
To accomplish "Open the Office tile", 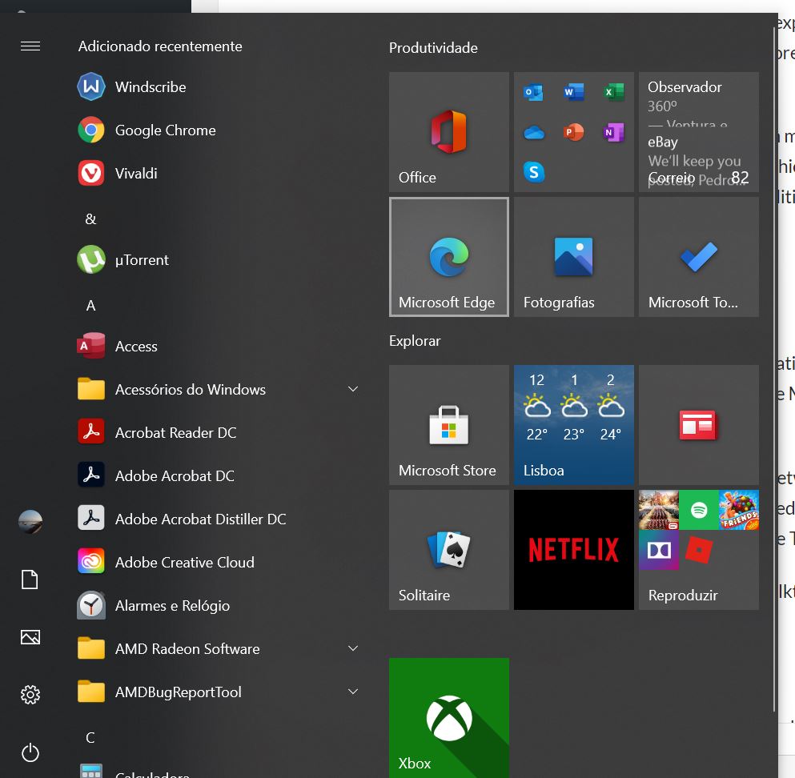I will (448, 132).
